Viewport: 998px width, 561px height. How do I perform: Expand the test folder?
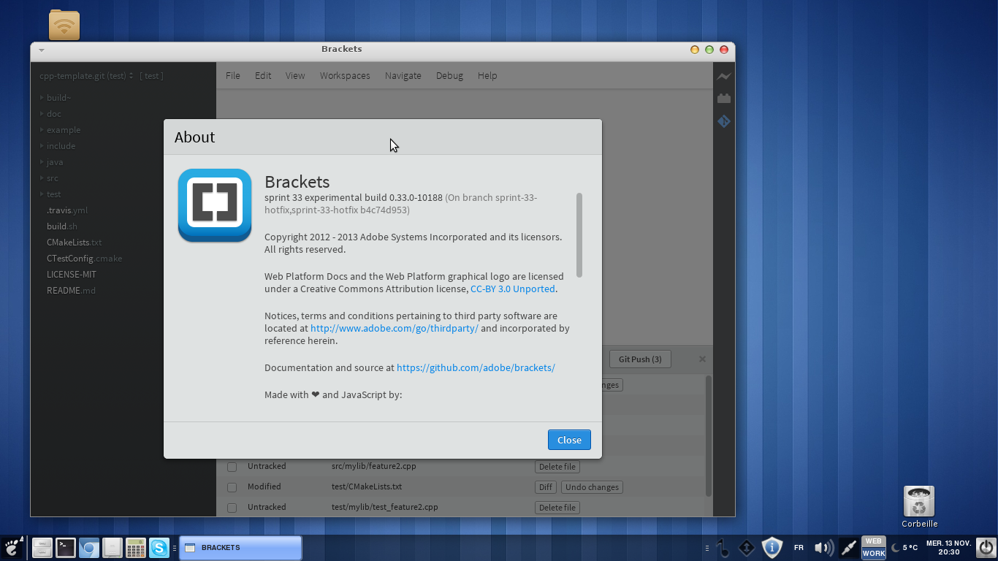tap(42, 194)
